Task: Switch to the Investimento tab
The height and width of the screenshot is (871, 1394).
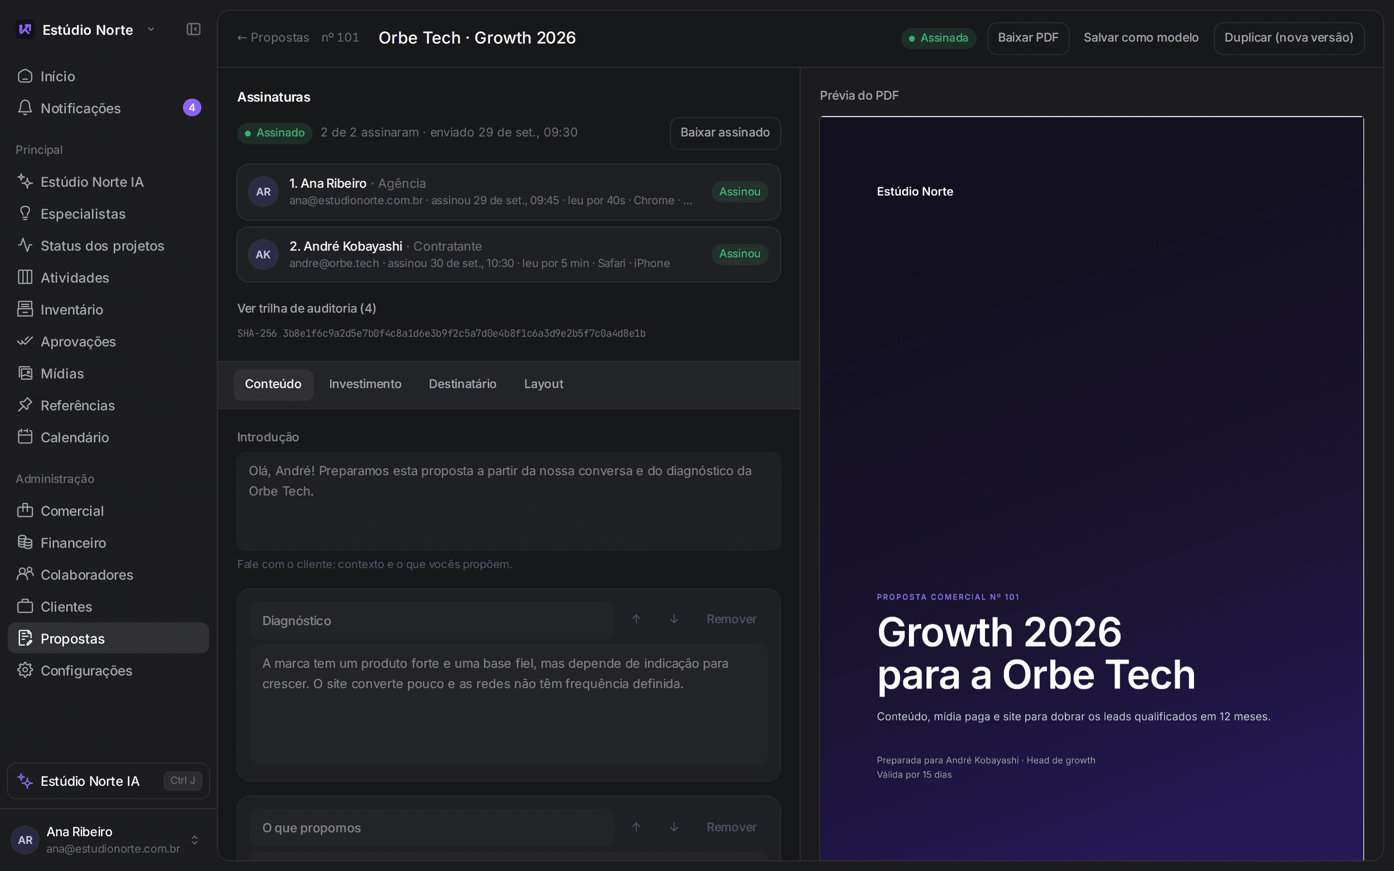Action: (x=365, y=384)
